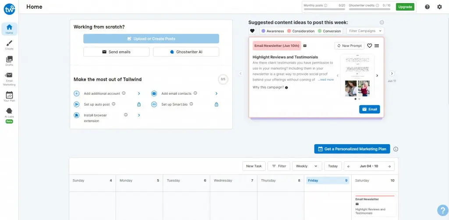The image size is (449, 220).
Task: Click the envelope icon next to Email Newsletter tag
Action: point(305,46)
